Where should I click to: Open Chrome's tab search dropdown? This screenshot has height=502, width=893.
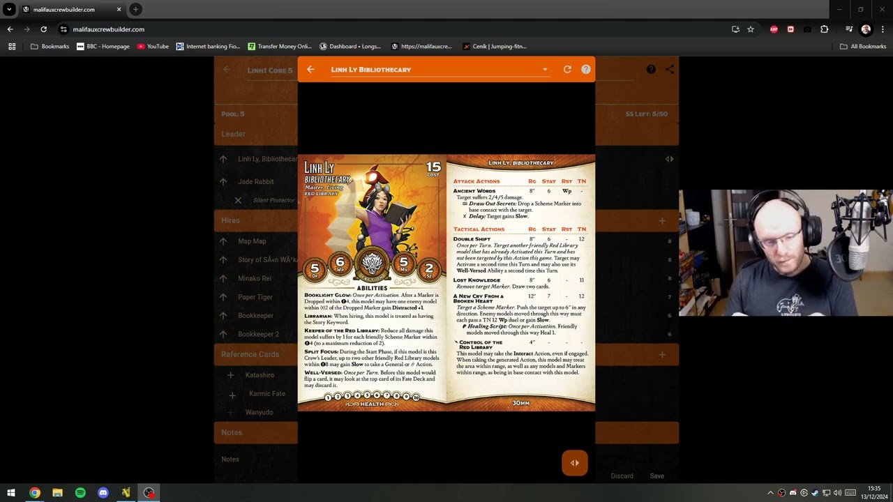pos(9,9)
